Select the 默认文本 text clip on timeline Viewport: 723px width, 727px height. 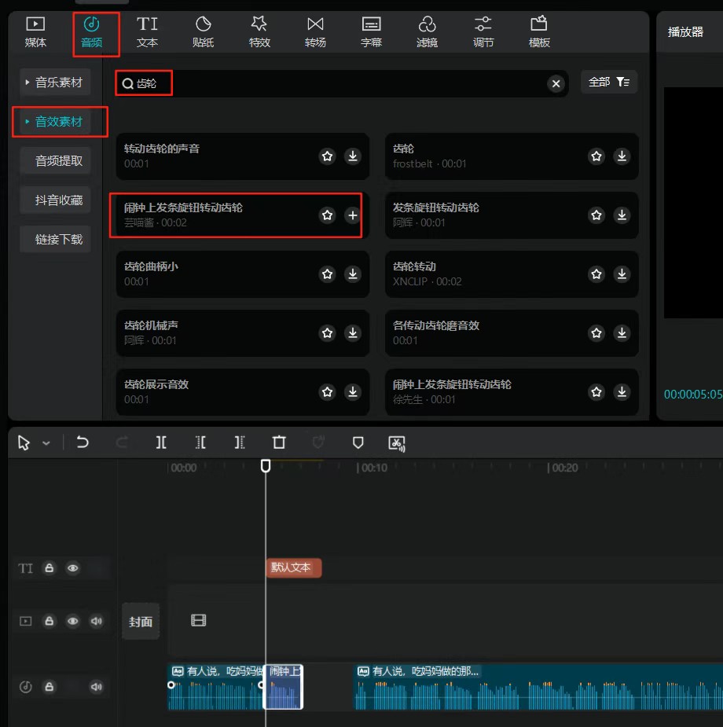[x=294, y=567]
